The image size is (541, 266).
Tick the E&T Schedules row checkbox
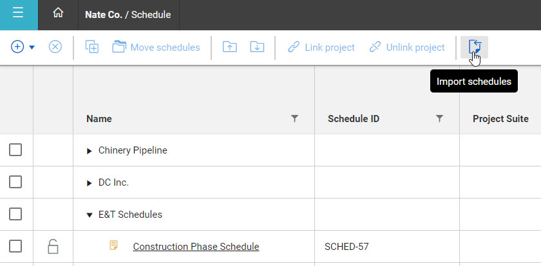click(15, 215)
